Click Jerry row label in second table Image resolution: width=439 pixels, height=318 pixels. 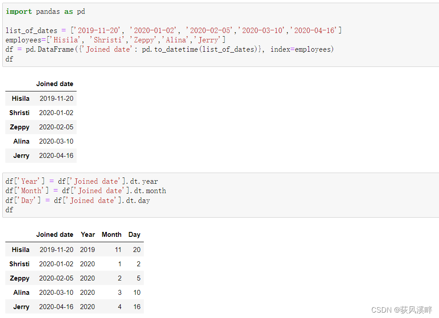(21, 307)
